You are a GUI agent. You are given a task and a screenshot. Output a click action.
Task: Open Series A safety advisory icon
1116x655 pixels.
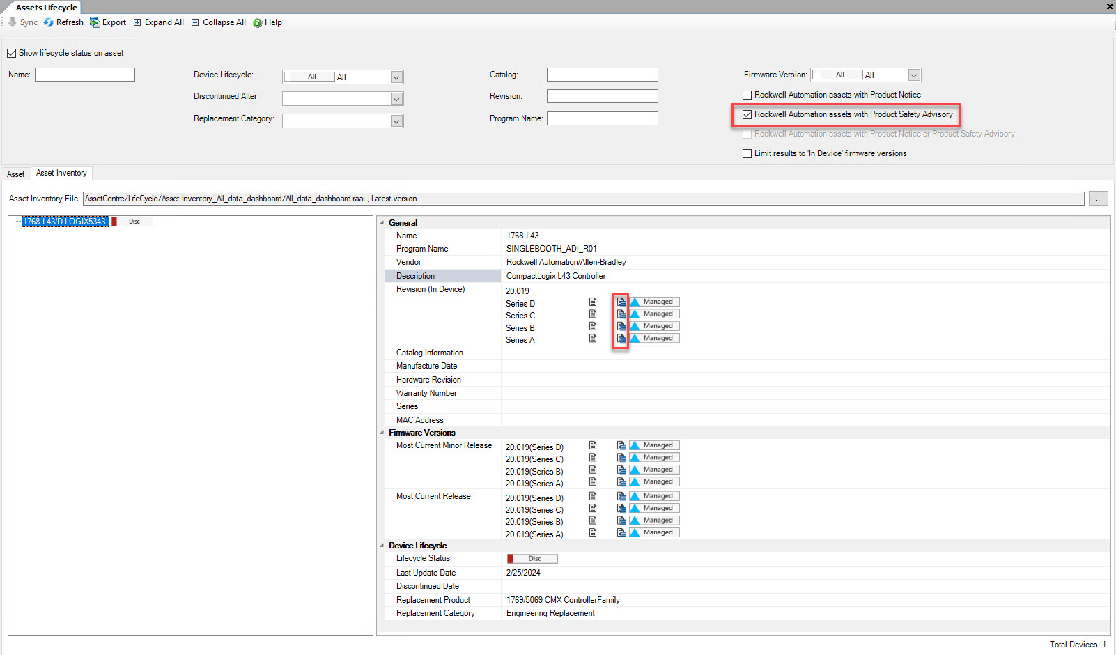pos(621,339)
